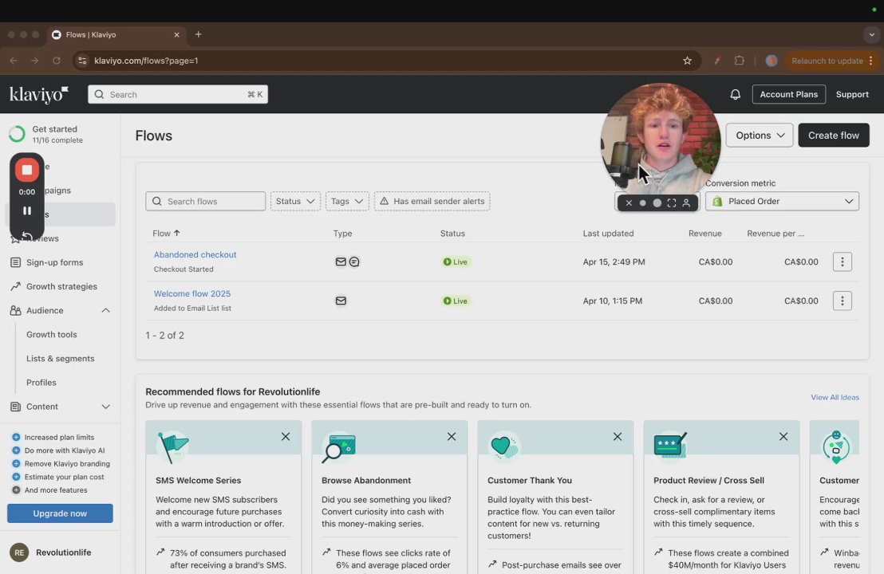This screenshot has width=884, height=574.
Task: Bookmark this page with the star icon
Action: tap(687, 61)
